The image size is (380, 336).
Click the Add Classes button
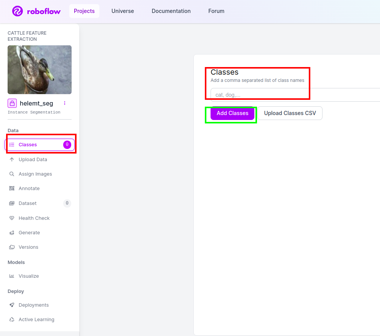(x=232, y=113)
